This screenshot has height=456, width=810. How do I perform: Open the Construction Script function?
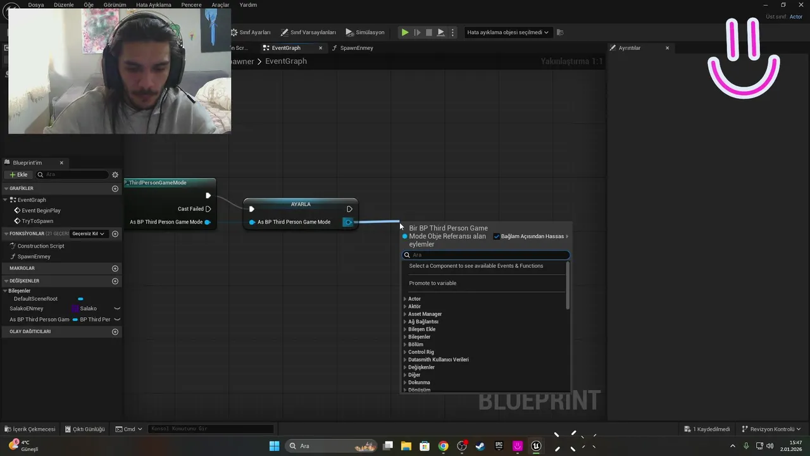coord(40,246)
